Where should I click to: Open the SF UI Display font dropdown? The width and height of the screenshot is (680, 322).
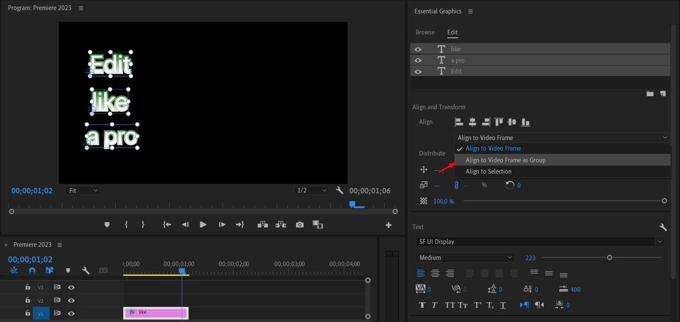click(540, 242)
